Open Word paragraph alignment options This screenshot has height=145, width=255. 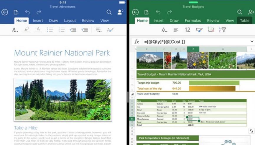pyautogui.click(x=98, y=30)
